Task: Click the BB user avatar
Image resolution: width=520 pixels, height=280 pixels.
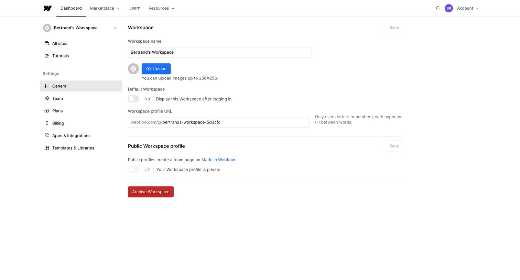Action: pyautogui.click(x=449, y=8)
